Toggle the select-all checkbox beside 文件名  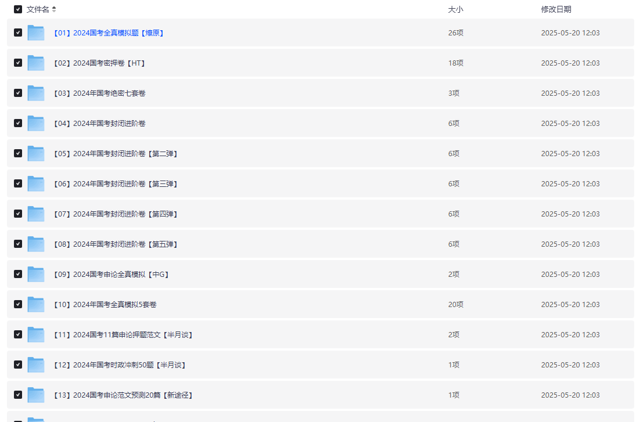coord(18,9)
